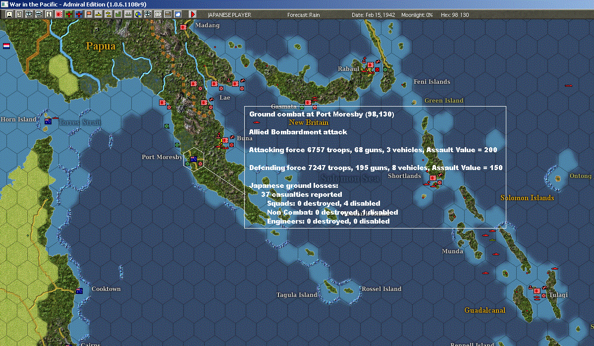Select the red ship icon east of Feni Islands
594x346 pixels.
(x=568, y=86)
